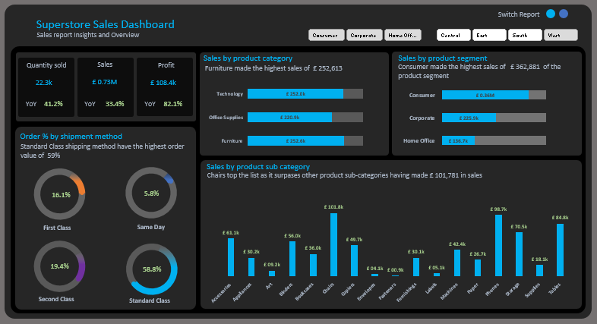Click the Bookcases bar in sub category chart

point(313,265)
